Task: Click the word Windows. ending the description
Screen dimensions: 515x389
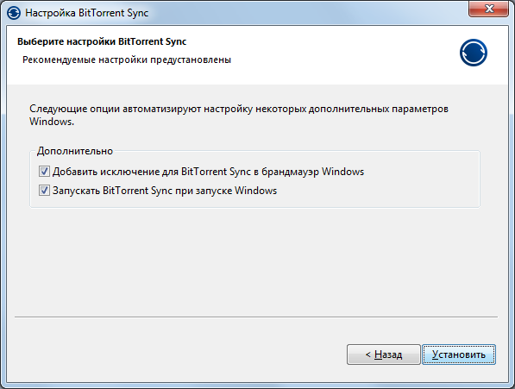Action: pyautogui.click(x=52, y=122)
